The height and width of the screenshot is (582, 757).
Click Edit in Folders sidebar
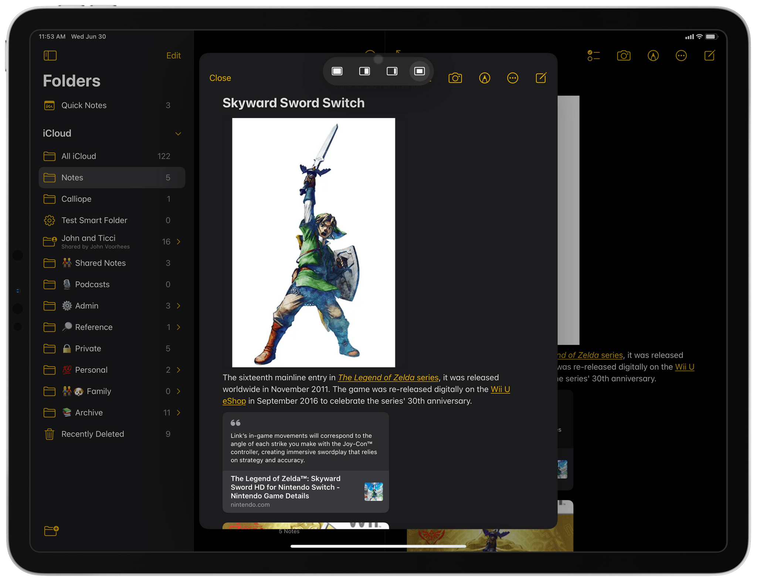pos(173,55)
